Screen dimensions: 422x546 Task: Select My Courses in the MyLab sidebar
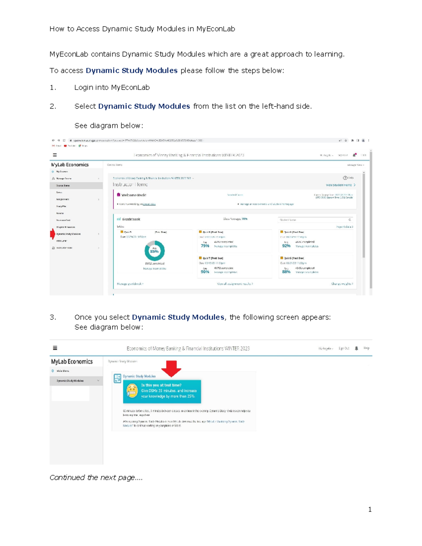point(62,172)
